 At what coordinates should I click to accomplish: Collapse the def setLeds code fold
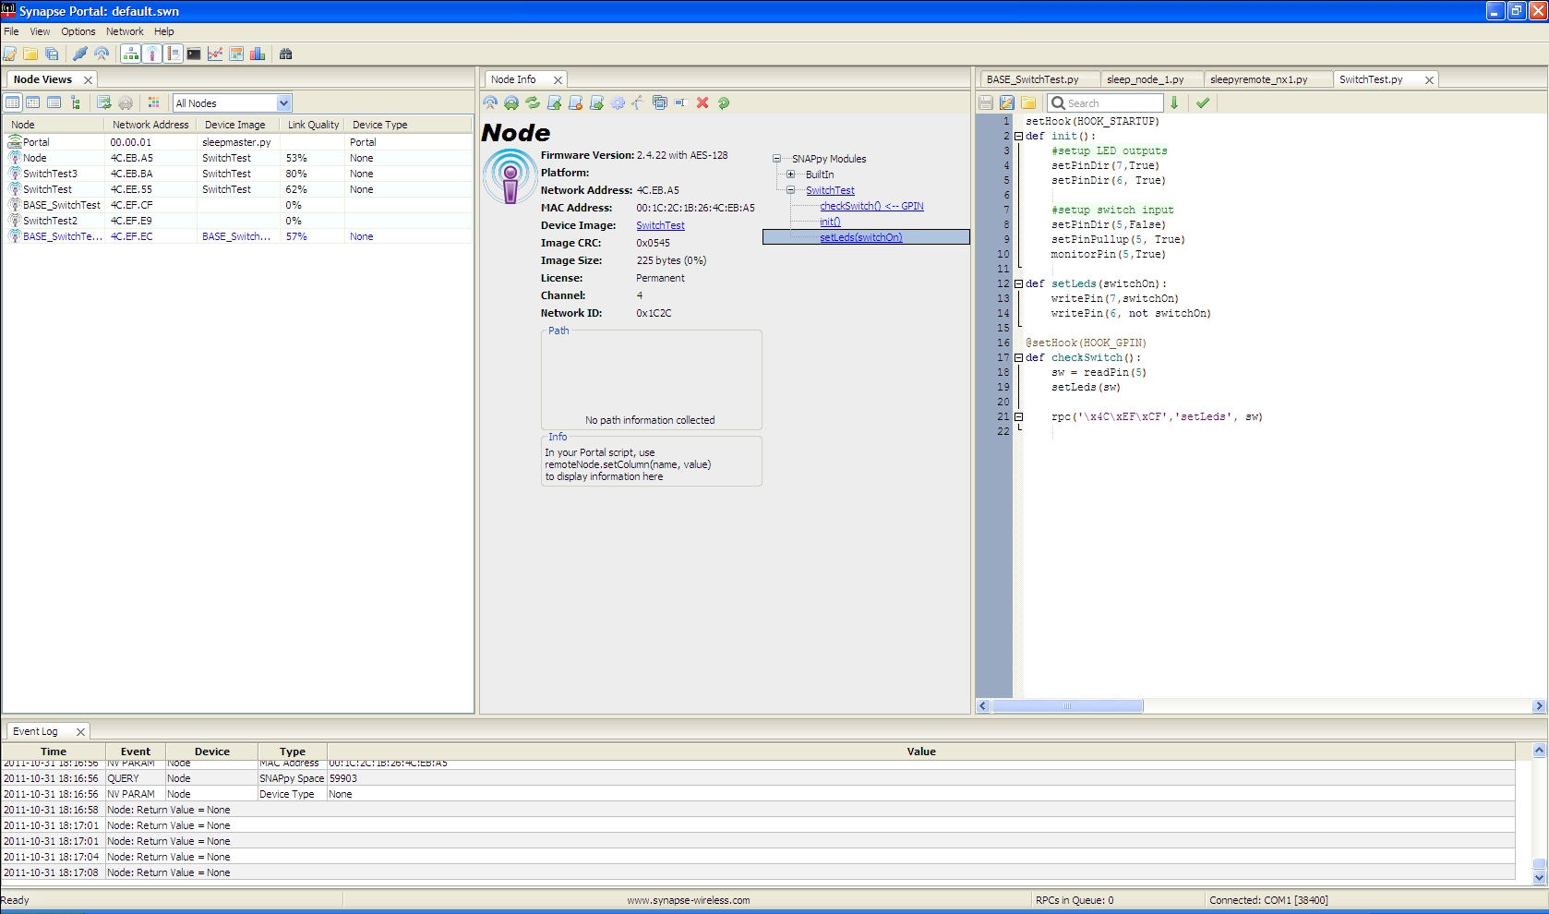[x=1018, y=283]
